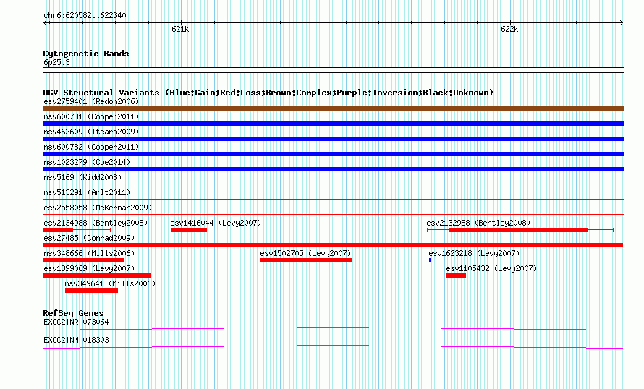Select esv1502705 (Levy2007) label

click(x=305, y=253)
